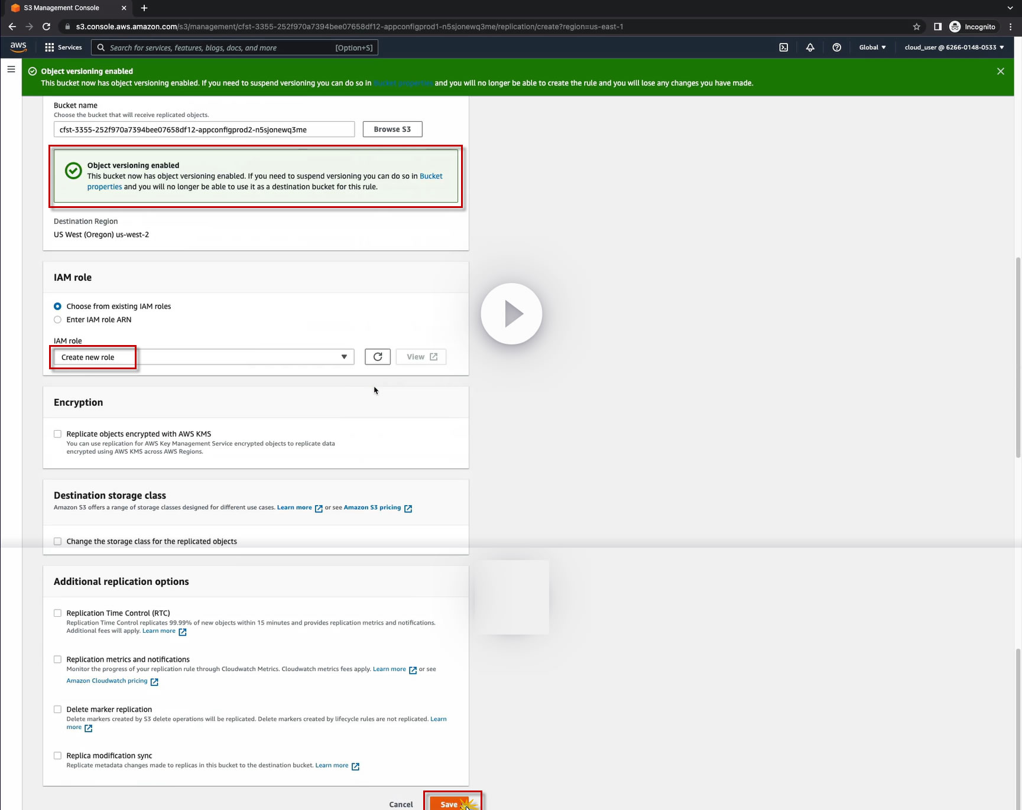Open Learn more about replication metrics
Screen dimensions: 1022x810
point(395,669)
